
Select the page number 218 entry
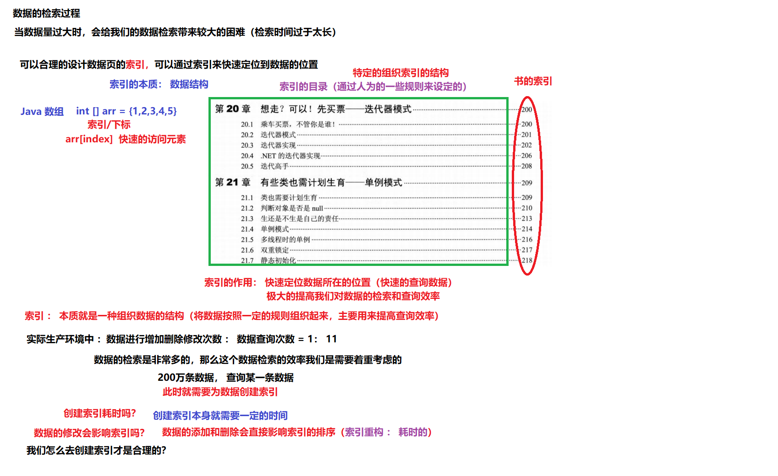[526, 261]
